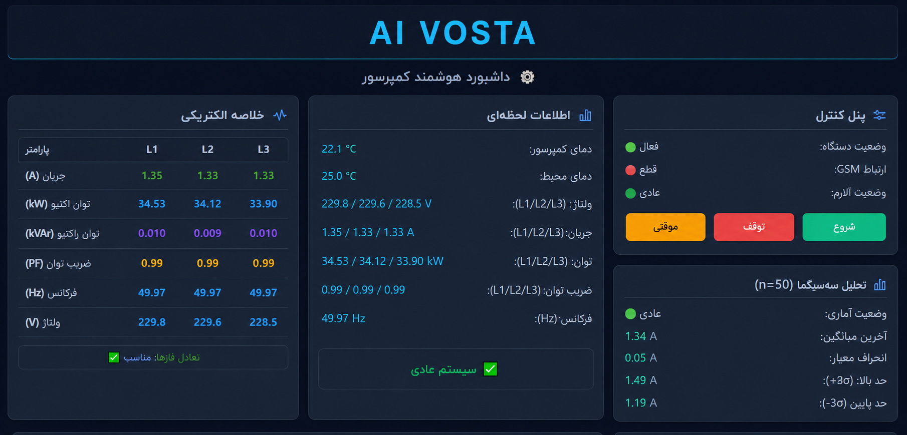Click the green alarm status dot in control panel
Screen dimensions: 907x435
[x=630, y=193]
